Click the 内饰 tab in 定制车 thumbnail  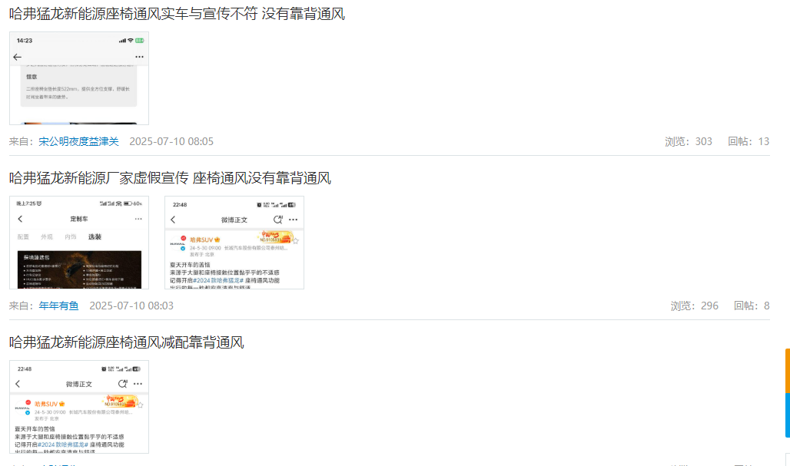[x=71, y=236]
